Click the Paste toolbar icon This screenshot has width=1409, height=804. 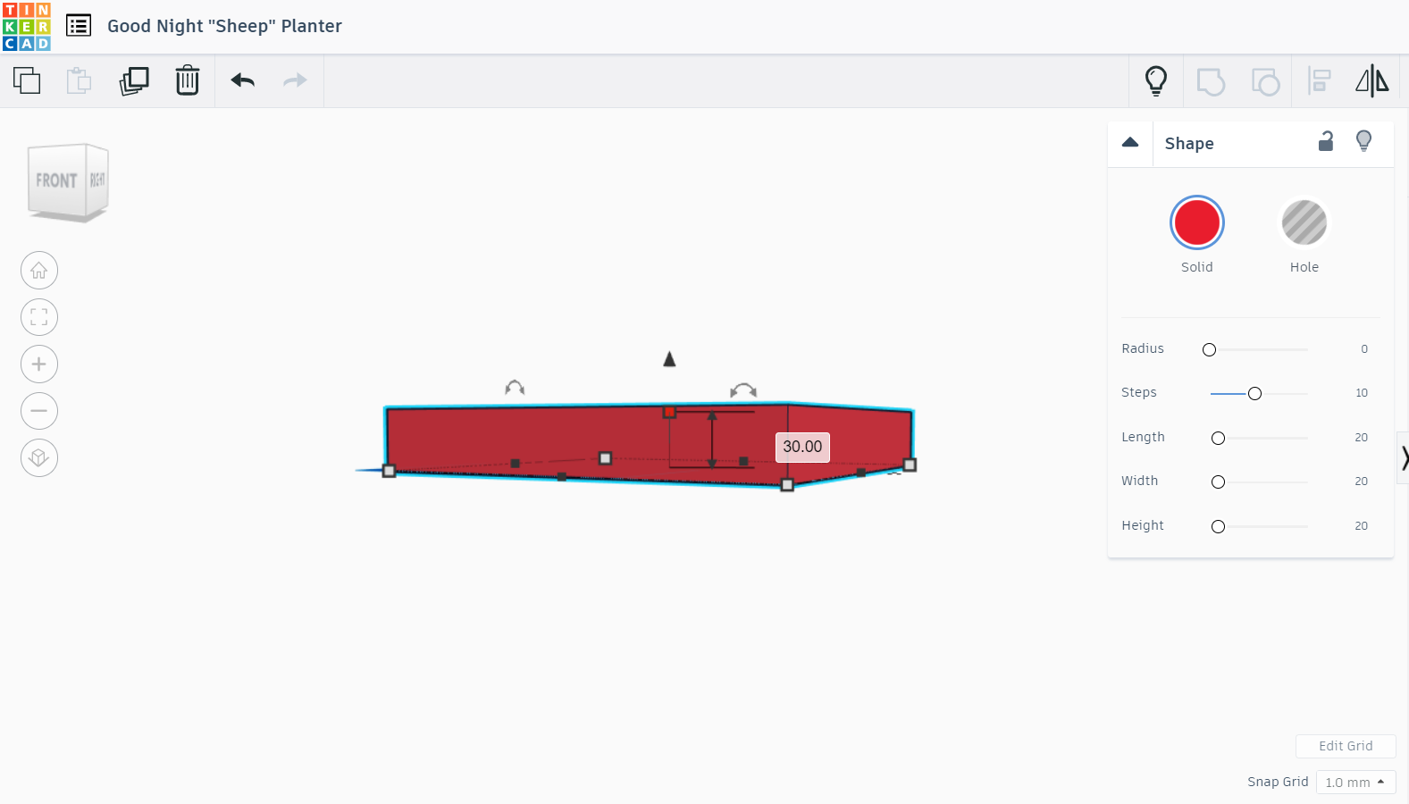(x=80, y=80)
